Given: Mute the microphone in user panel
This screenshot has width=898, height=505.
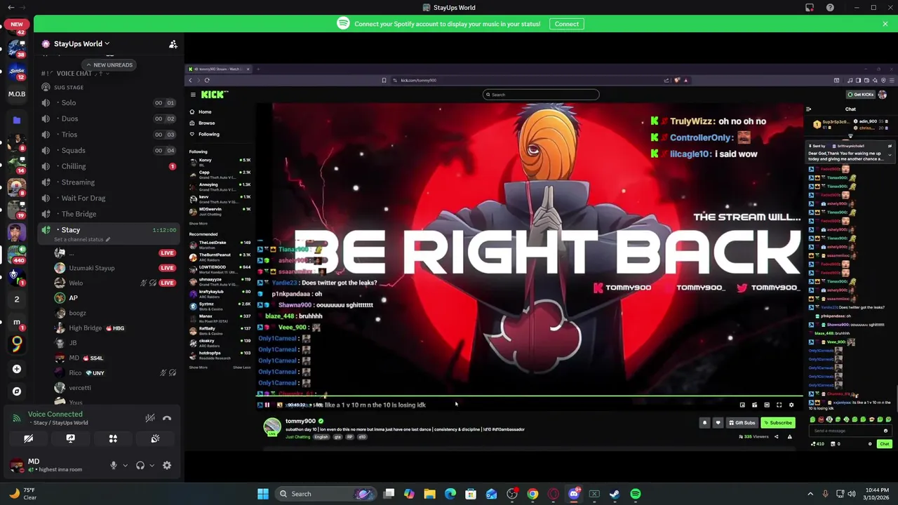Looking at the screenshot, I should (113, 465).
